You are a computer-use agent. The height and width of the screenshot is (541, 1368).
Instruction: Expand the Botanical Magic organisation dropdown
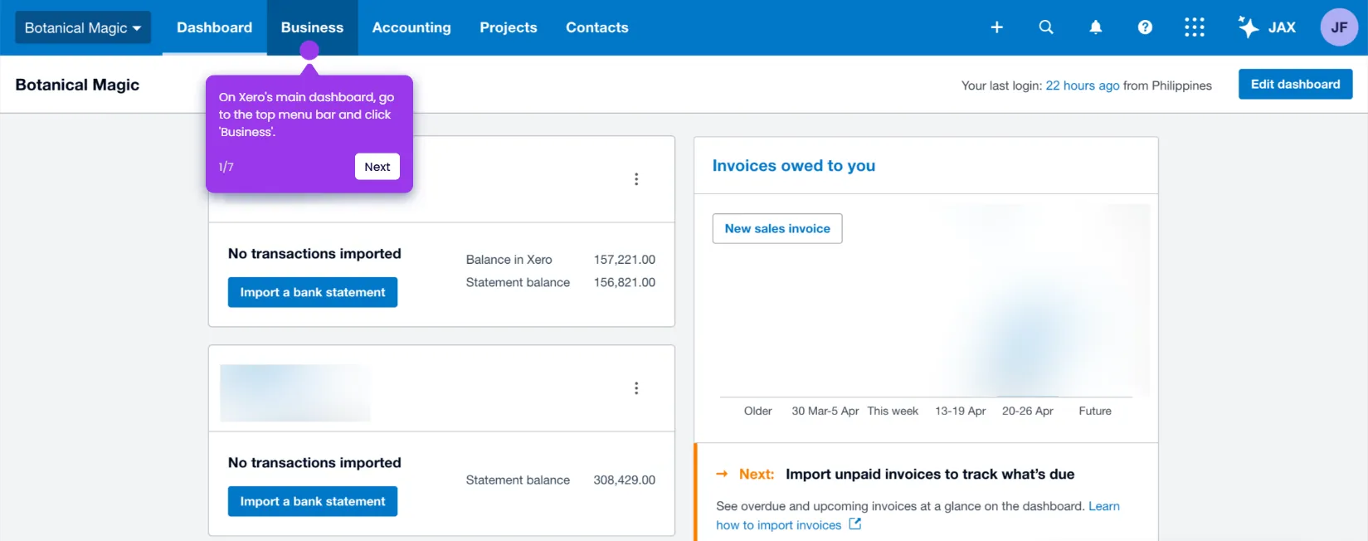(83, 27)
